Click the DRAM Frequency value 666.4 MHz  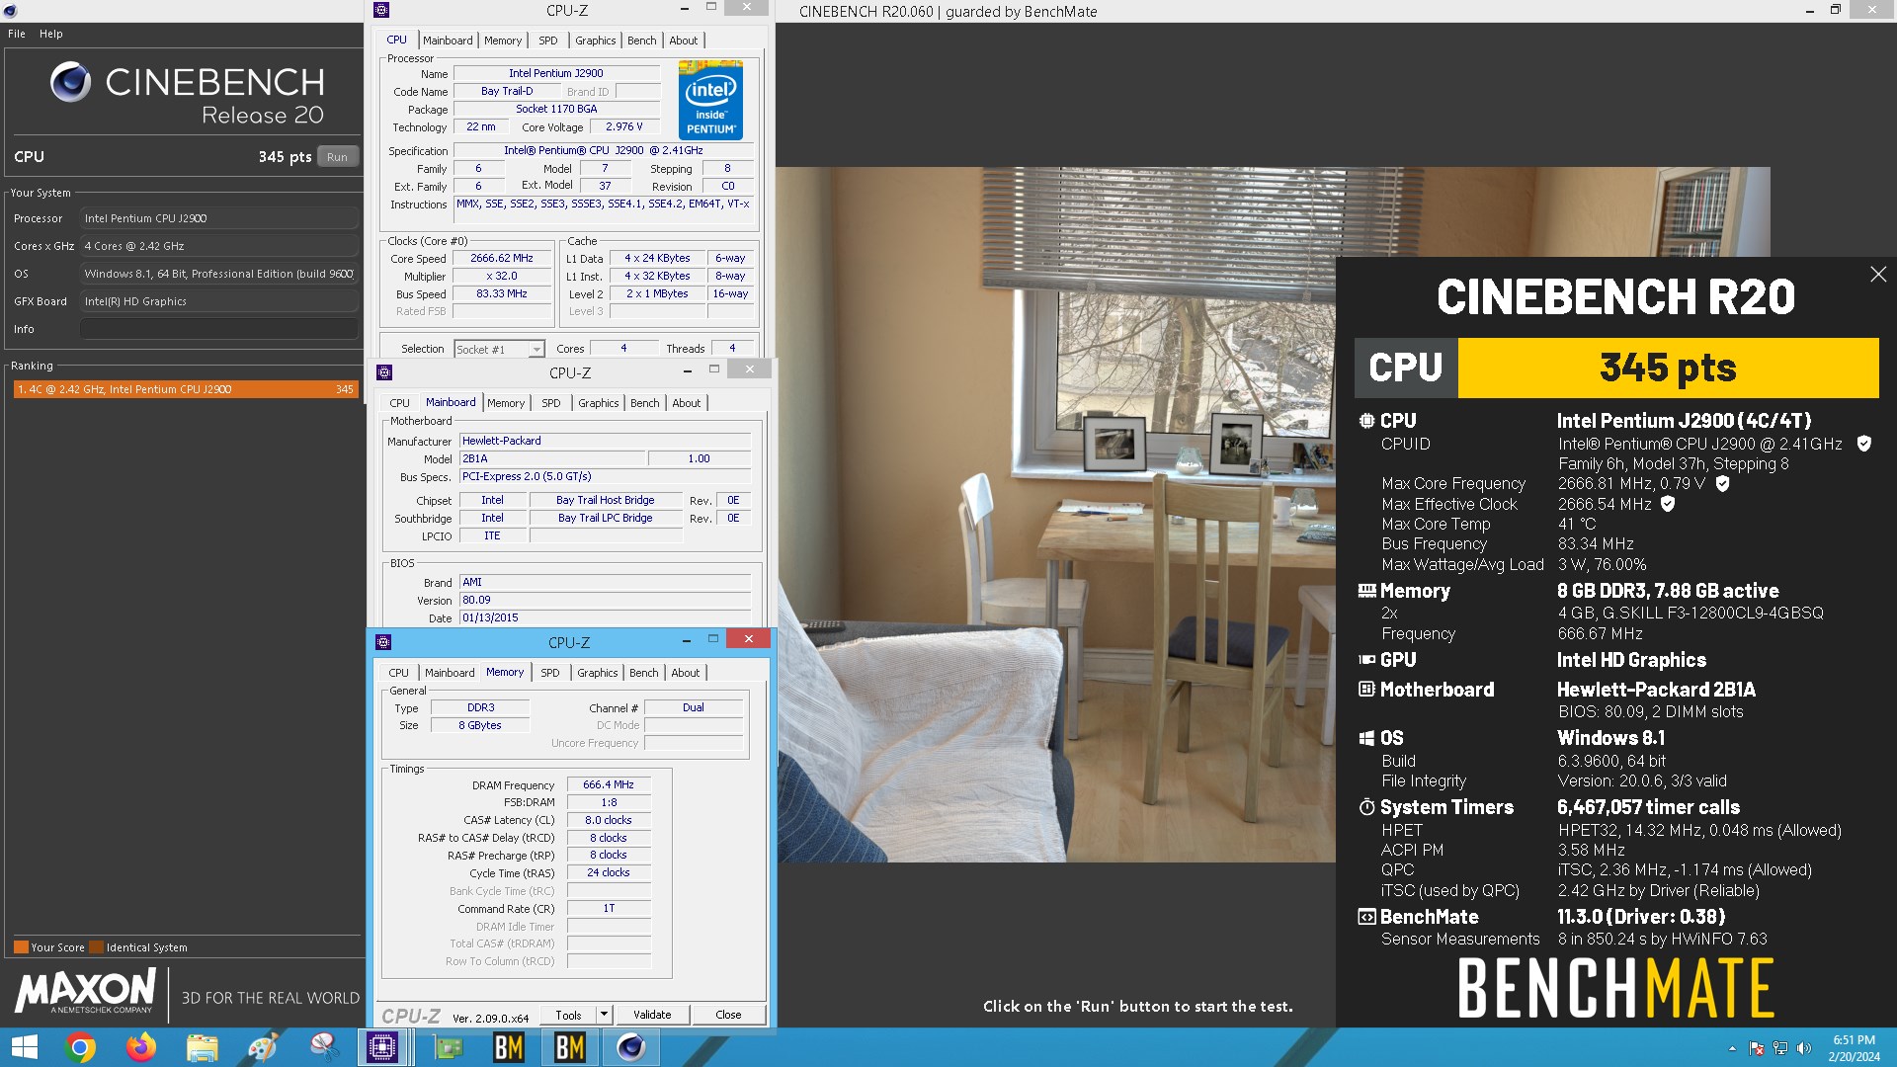(x=608, y=784)
